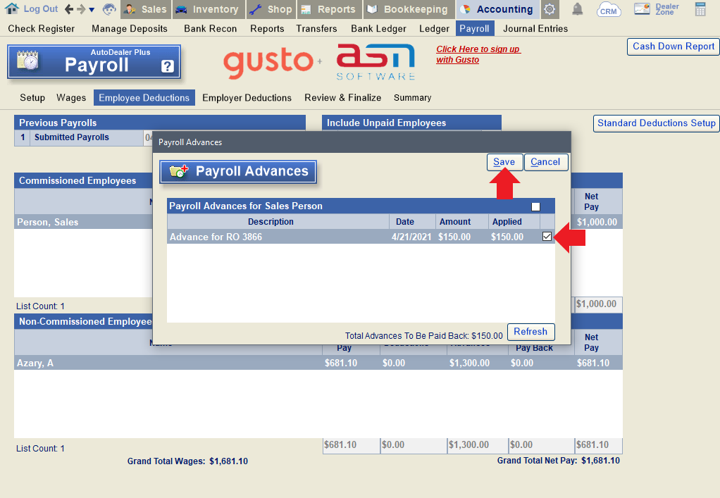The image size is (720, 498).
Task: Open Ledger submenu item
Action: [434, 28]
